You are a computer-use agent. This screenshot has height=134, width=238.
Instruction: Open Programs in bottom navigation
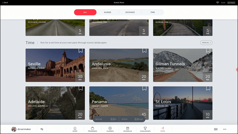(x=92, y=129)
